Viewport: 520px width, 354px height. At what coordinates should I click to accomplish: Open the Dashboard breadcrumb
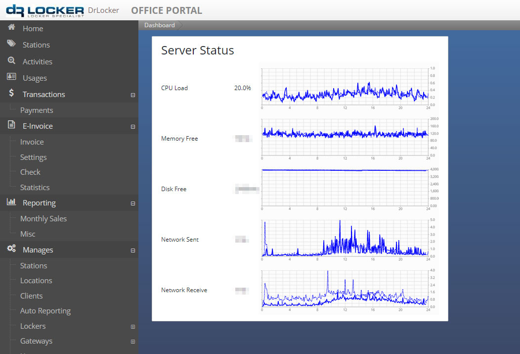(x=159, y=25)
